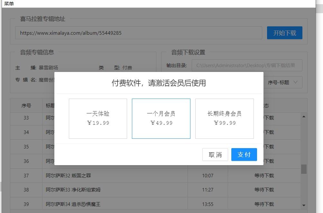This screenshot has width=323, height=213.
Task: Click the table scrollbar up arrow
Action: 304,116
